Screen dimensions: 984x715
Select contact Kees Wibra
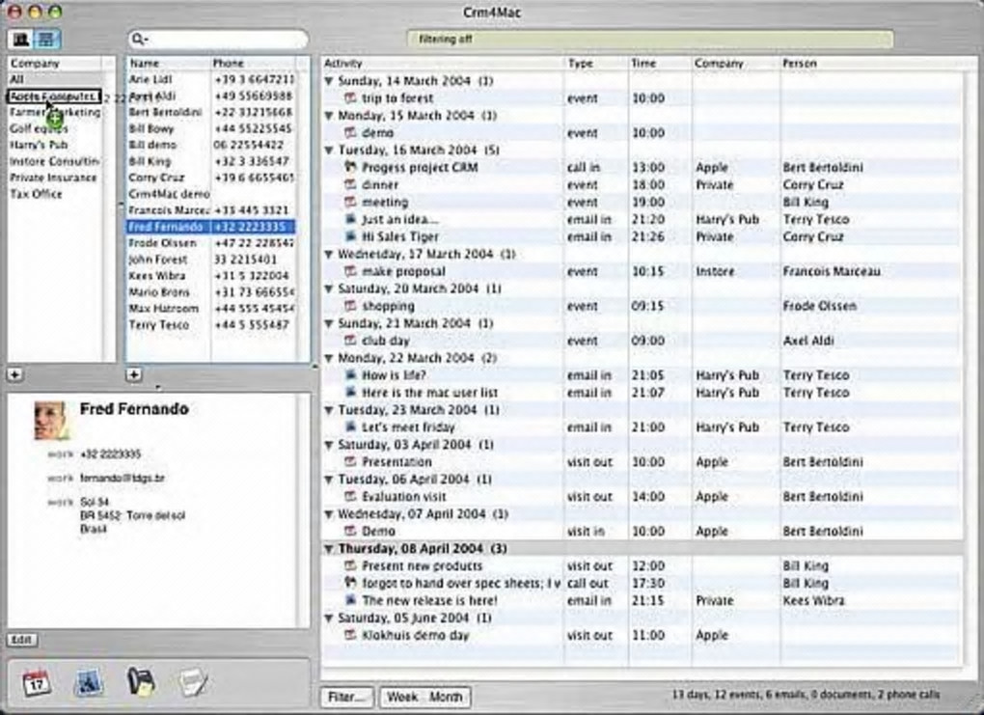[211, 276]
